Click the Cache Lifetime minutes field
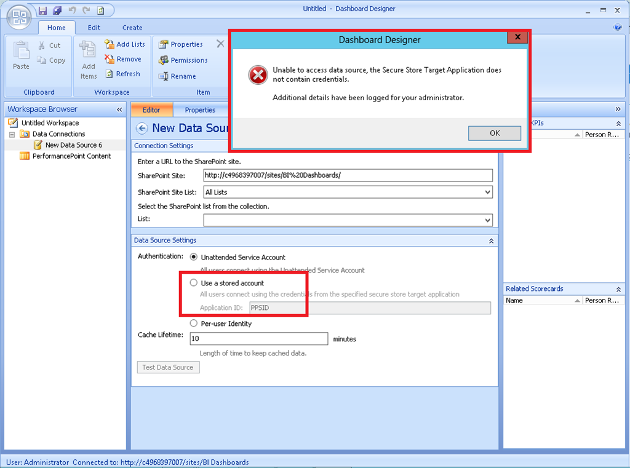 (x=259, y=338)
